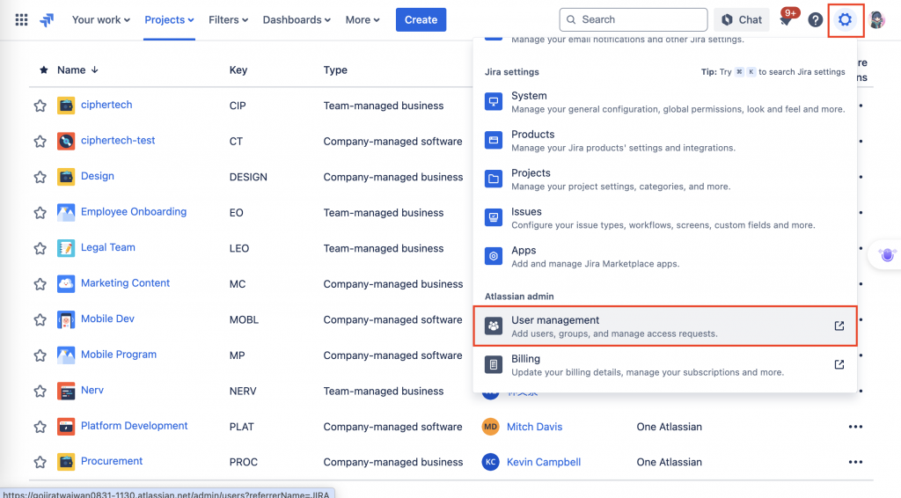Screen dimensions: 901x498
Task: Click the Legal Team project avatar icon
Action: pos(66,248)
